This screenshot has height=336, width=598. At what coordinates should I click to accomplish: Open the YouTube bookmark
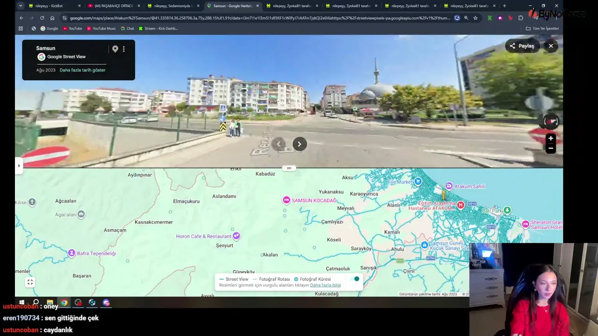72,28
